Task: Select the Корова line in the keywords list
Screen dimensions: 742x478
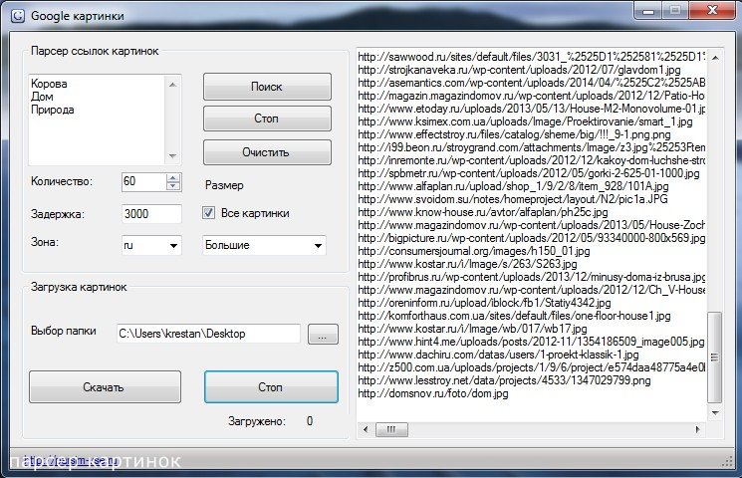Action: pyautogui.click(x=48, y=85)
